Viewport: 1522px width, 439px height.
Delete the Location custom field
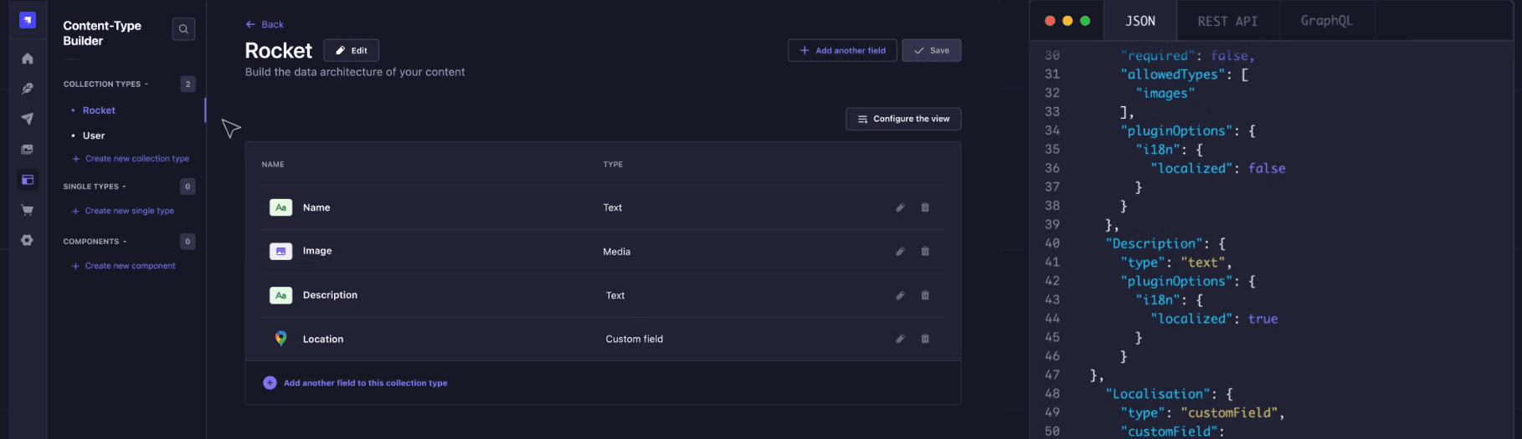click(925, 339)
